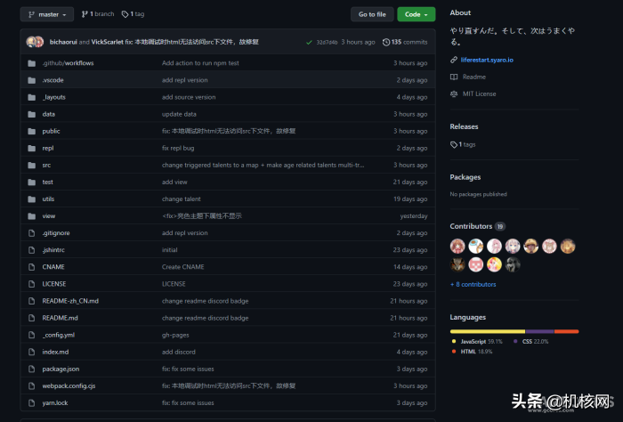Click the last contributor avatar in second row
Image resolution: width=623 pixels, height=422 pixels.
pyautogui.click(x=513, y=264)
